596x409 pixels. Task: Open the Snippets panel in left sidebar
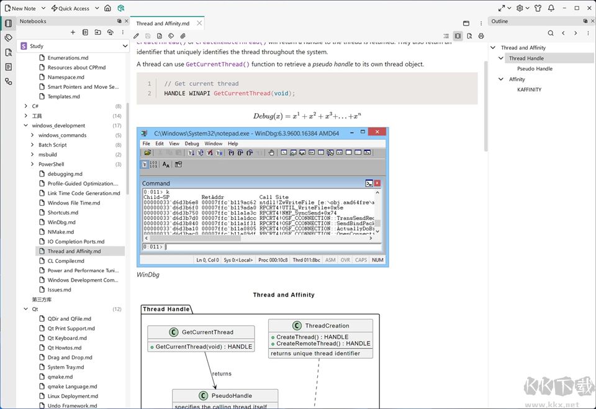click(x=8, y=67)
